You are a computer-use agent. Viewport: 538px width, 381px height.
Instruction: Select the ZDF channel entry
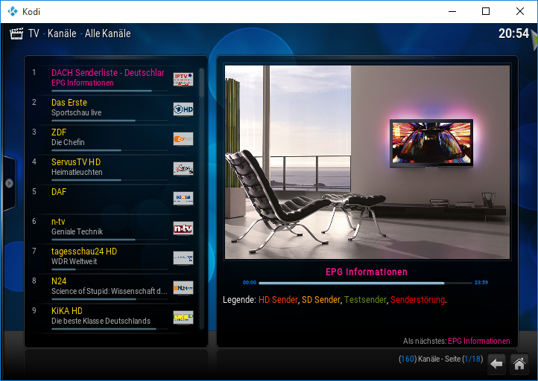coord(59,132)
